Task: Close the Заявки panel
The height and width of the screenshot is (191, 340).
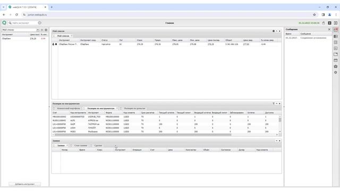Action: [279, 141]
